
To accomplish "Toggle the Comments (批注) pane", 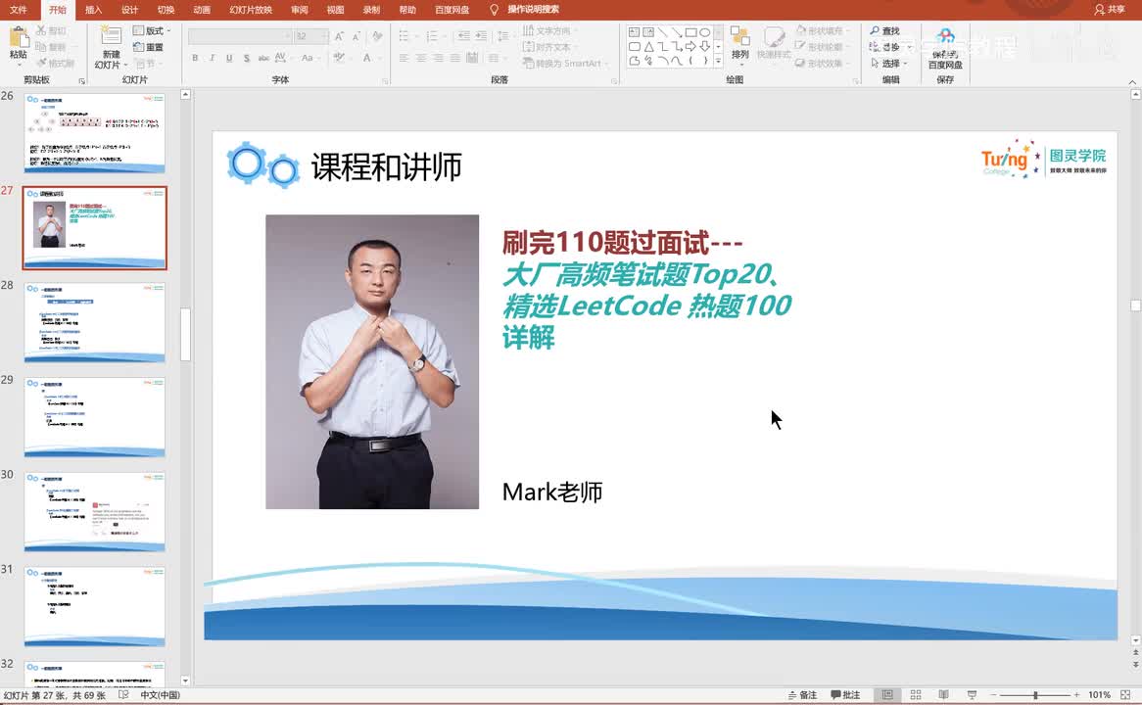I will (845, 695).
